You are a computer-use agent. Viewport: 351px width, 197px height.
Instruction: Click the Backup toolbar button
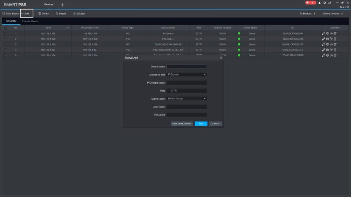79,13
